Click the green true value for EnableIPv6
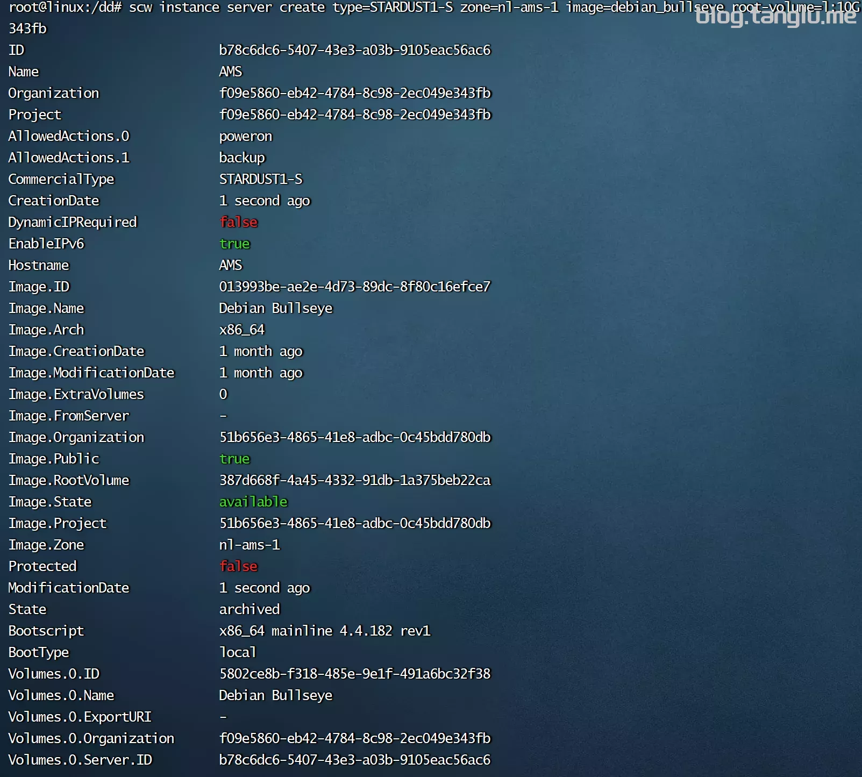This screenshot has height=777, width=862. tap(234, 244)
